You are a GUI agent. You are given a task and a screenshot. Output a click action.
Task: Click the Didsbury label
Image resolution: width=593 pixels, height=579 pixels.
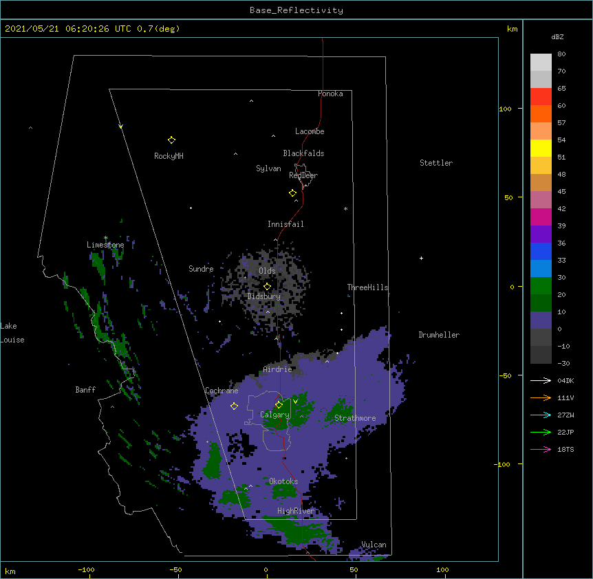(x=264, y=296)
